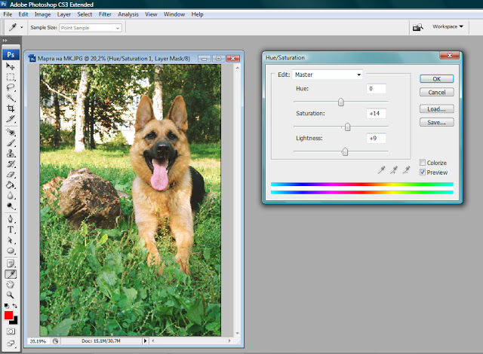Uncheck the Preview checkbox
The width and height of the screenshot is (483, 354).
point(423,172)
